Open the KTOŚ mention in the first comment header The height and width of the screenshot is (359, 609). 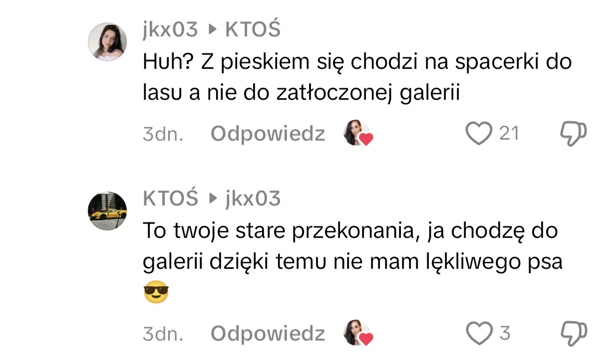click(x=253, y=30)
